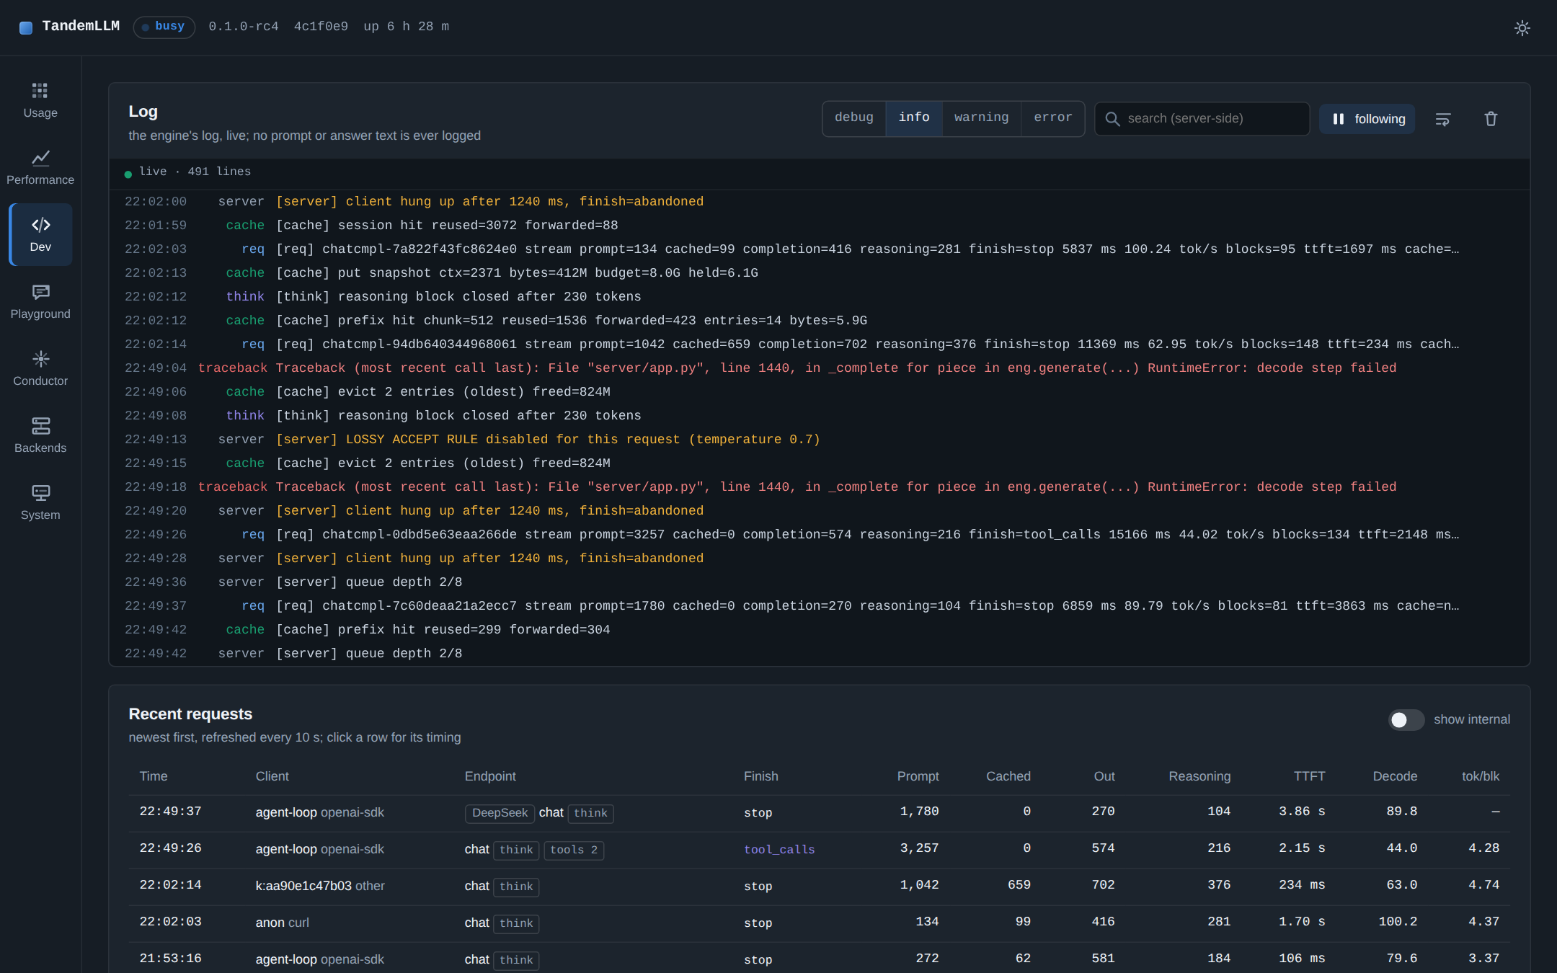Open the Backends section in sidebar
Viewport: 1557px width, 973px height.
click(40, 435)
